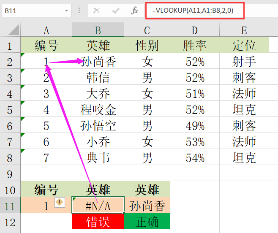
Task: Select 男 cell in row 3
Action: click(x=147, y=77)
